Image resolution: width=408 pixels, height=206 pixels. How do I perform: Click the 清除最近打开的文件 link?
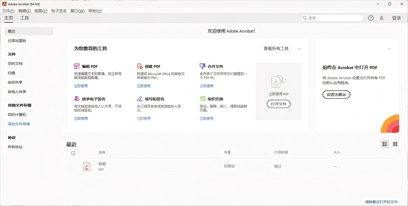click(x=381, y=202)
